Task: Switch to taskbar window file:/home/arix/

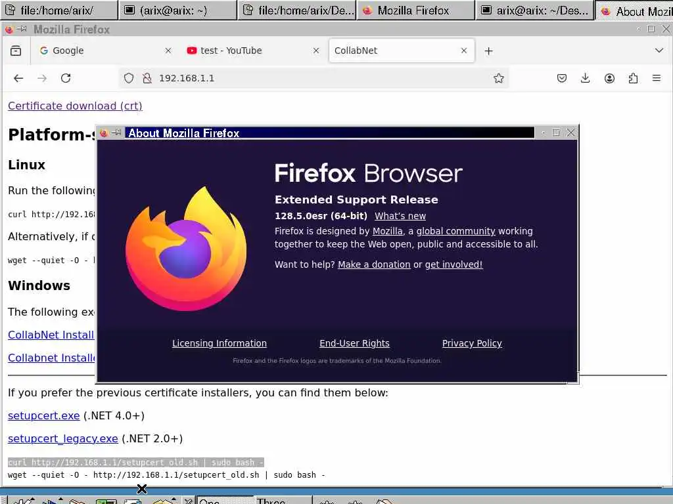Action: pos(58,10)
